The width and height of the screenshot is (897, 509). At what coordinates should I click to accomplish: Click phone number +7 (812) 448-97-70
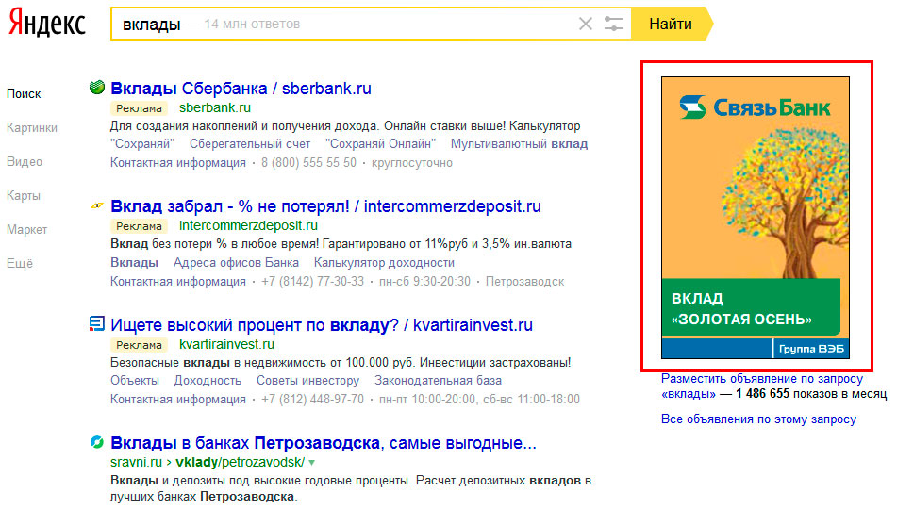312,400
